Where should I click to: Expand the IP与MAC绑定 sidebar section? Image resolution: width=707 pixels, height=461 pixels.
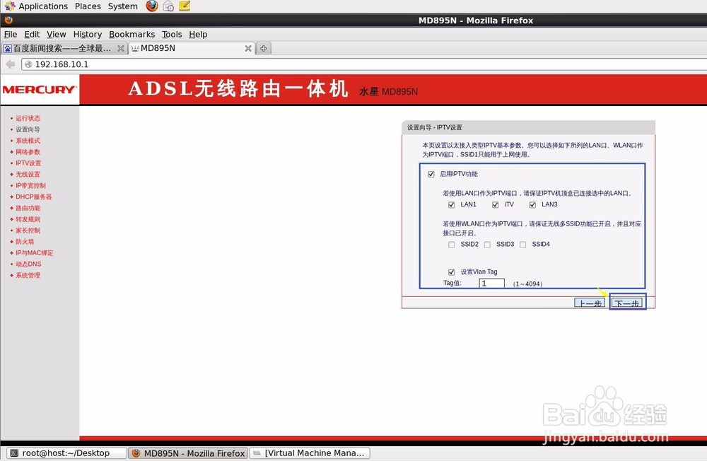click(x=34, y=253)
